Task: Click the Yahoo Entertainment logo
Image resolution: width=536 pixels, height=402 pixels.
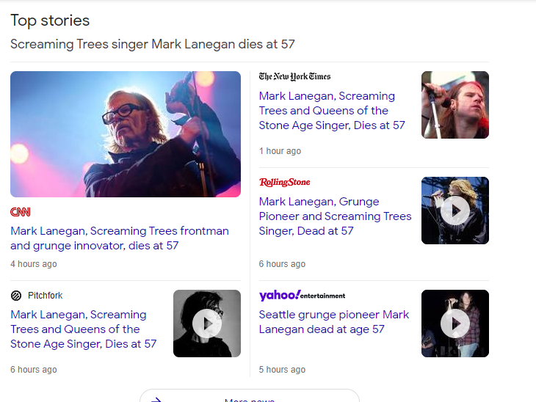Action: coord(302,295)
